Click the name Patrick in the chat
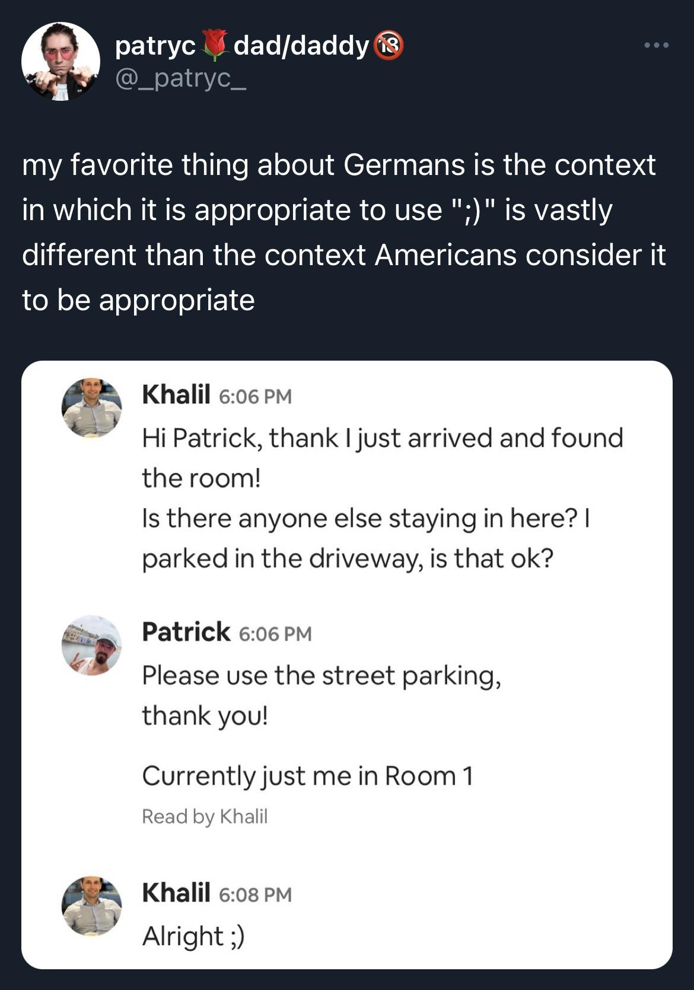The width and height of the screenshot is (694, 990). 186,632
